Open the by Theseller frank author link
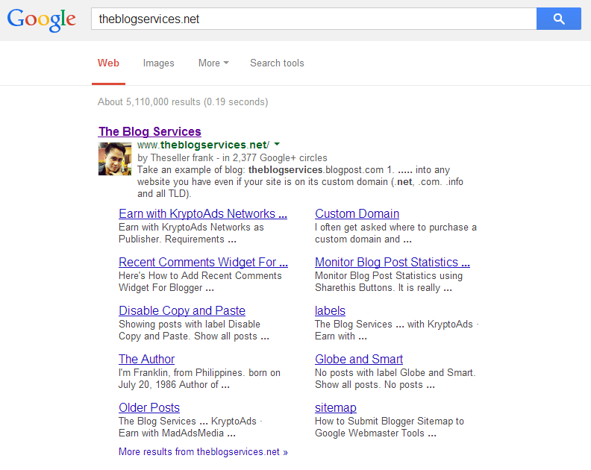The image size is (591, 470). coord(175,157)
